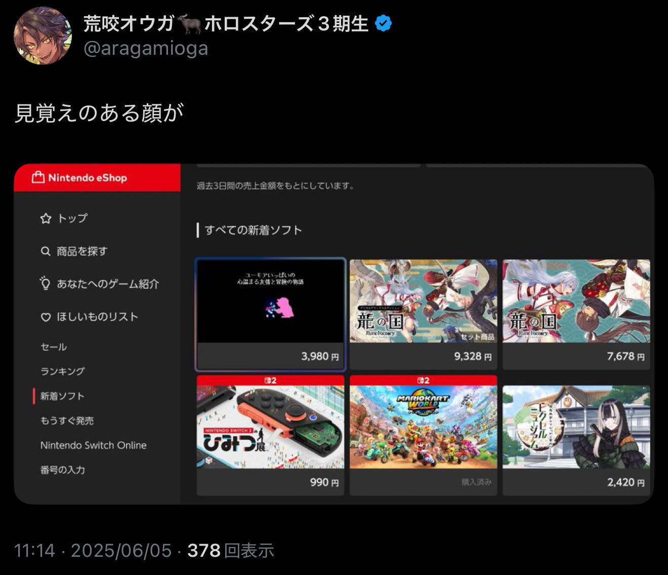Screen dimensions: 668x575
Task: Click the Nintendo eShop bag icon
Action: coord(38,177)
